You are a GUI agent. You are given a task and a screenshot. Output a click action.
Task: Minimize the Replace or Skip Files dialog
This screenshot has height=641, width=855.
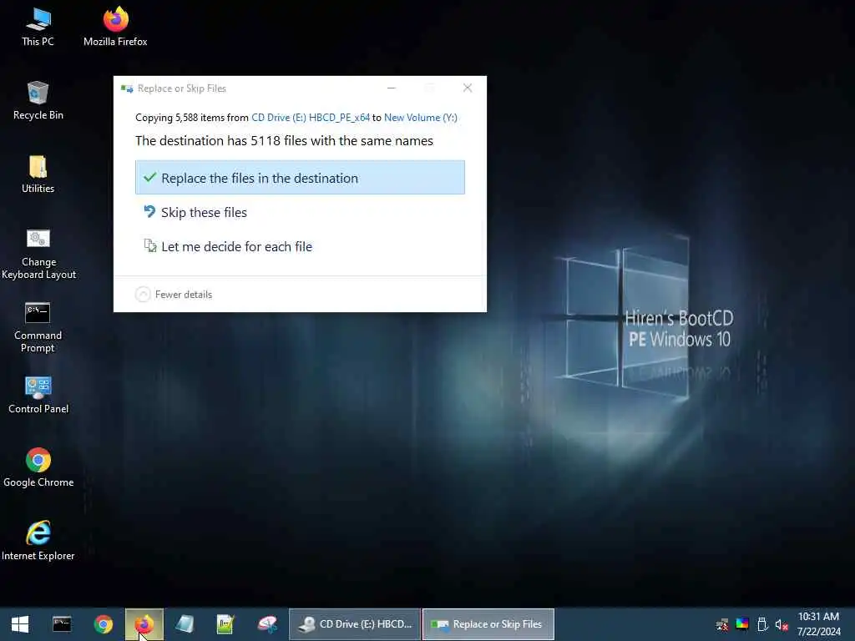pos(391,88)
